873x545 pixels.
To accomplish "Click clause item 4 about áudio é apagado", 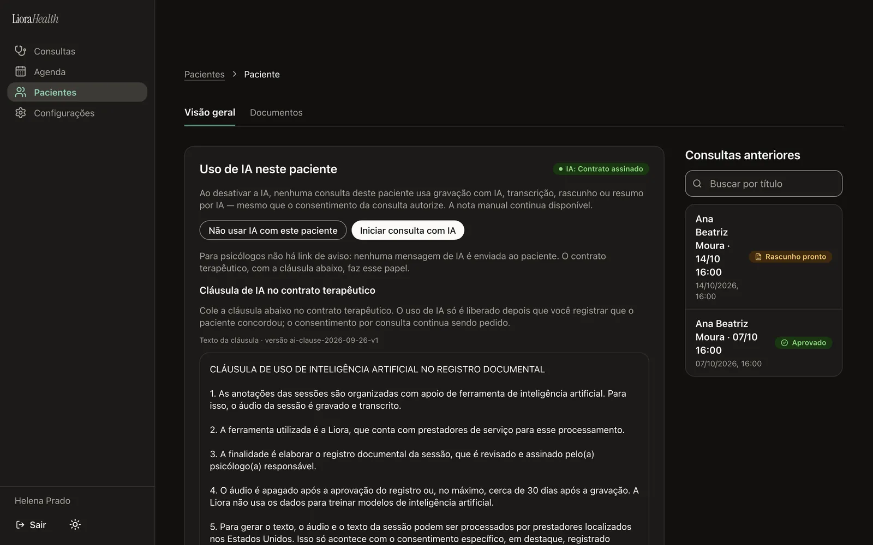I will pyautogui.click(x=424, y=496).
